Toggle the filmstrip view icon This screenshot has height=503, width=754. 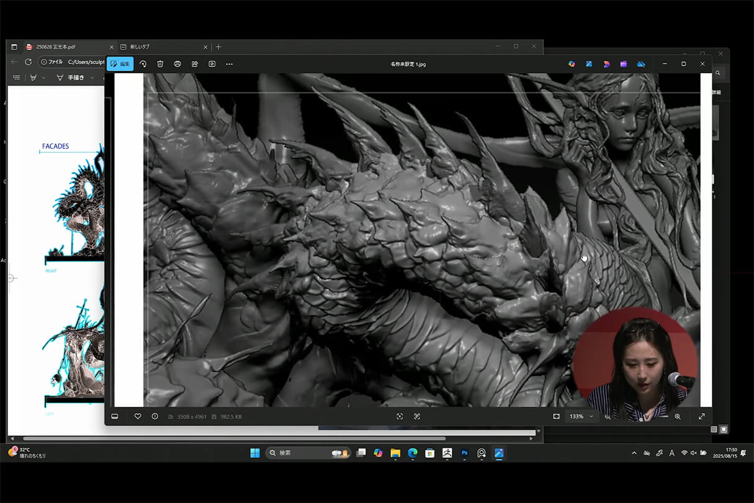(x=115, y=416)
